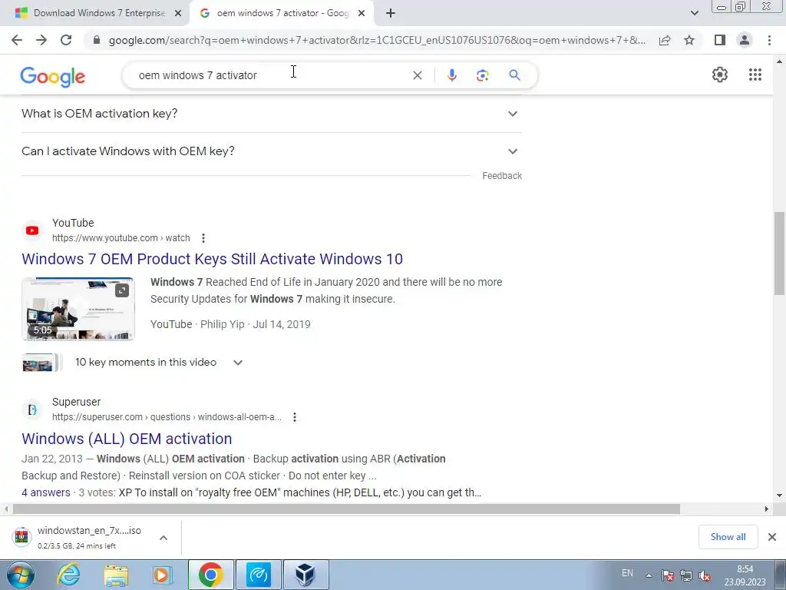
Task: Open the download item options chevron
Action: point(163,538)
